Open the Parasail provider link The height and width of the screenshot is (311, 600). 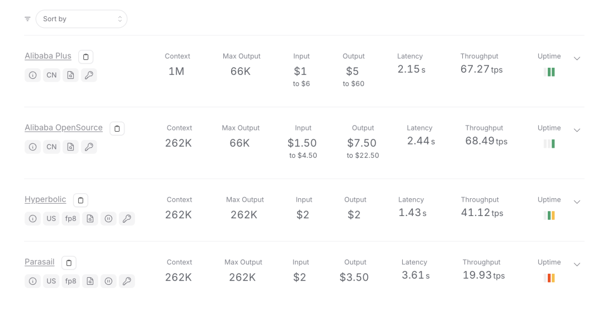39,262
